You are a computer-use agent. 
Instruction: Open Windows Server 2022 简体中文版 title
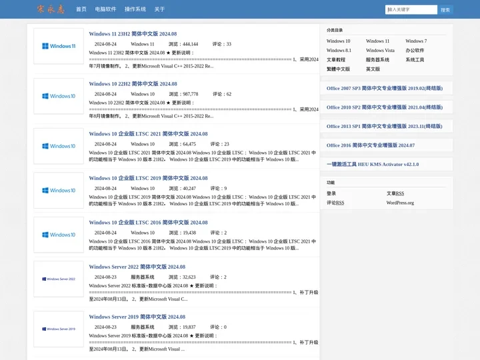coord(137,267)
